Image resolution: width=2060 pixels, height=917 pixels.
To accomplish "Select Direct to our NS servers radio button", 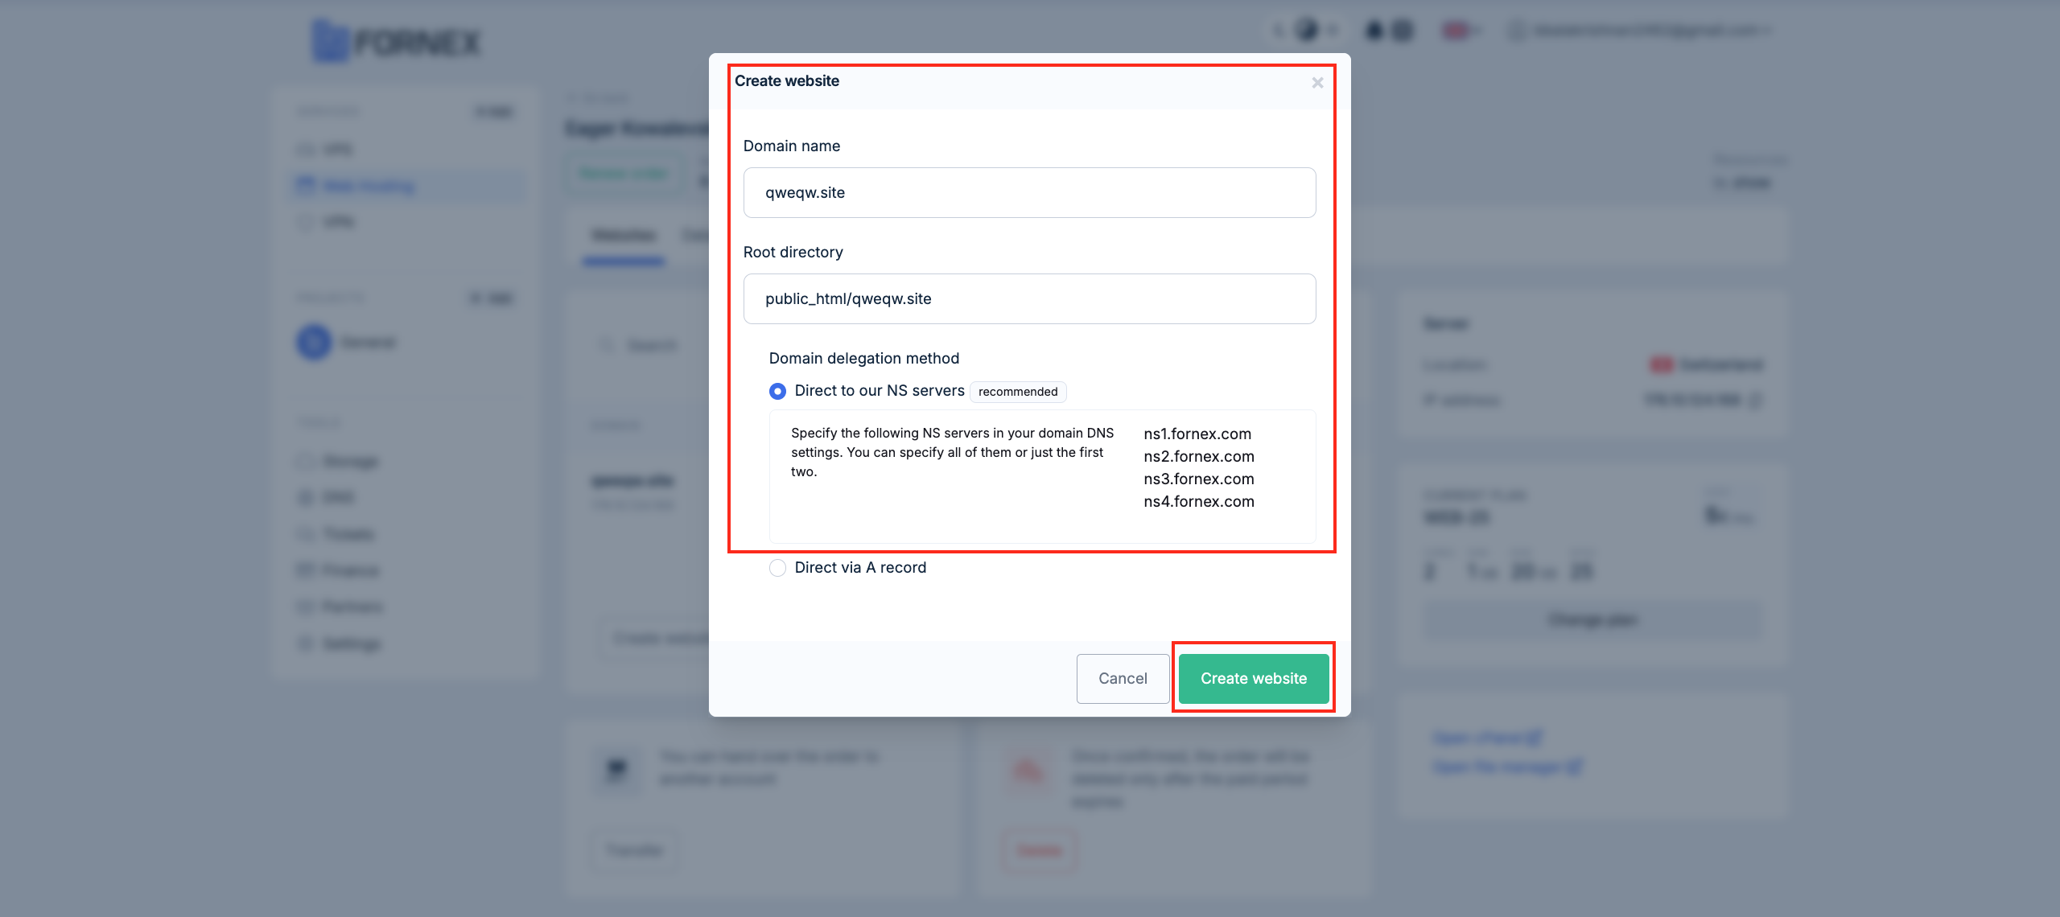I will tap(777, 390).
